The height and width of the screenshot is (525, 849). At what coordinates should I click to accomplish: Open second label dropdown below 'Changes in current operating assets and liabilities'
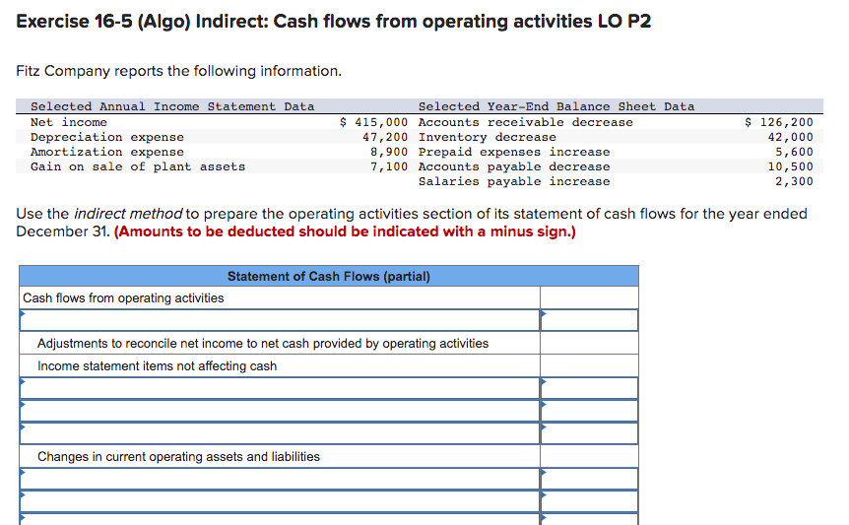point(280,501)
